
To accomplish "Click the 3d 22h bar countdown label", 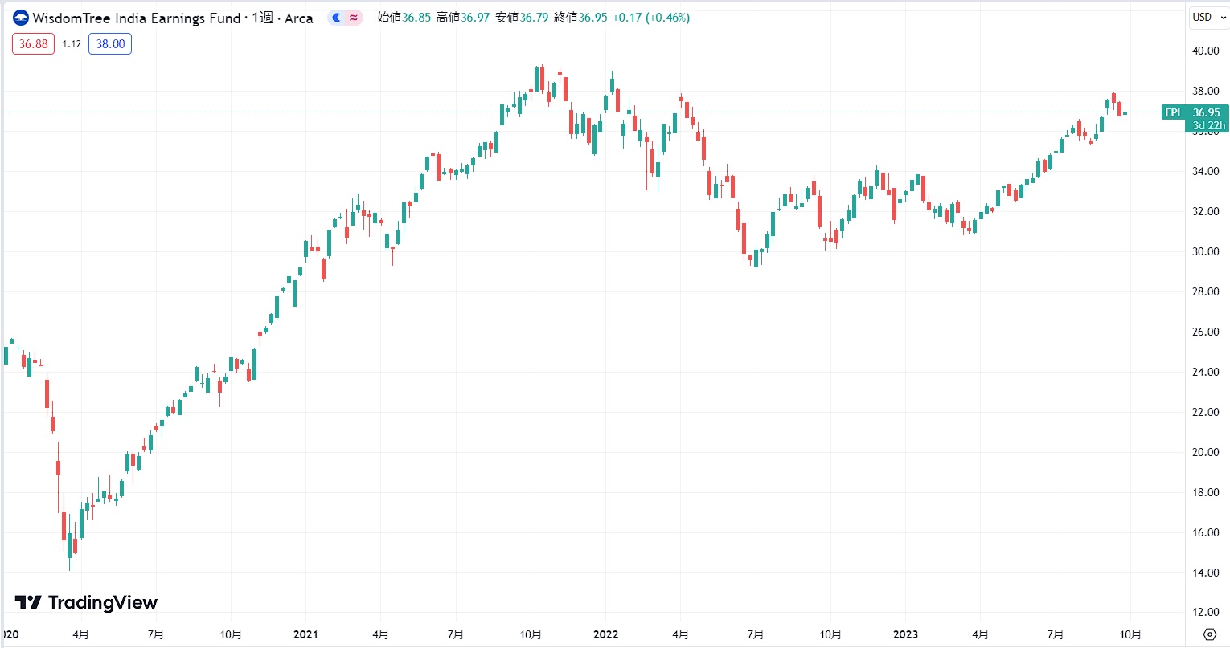I will point(1208,126).
